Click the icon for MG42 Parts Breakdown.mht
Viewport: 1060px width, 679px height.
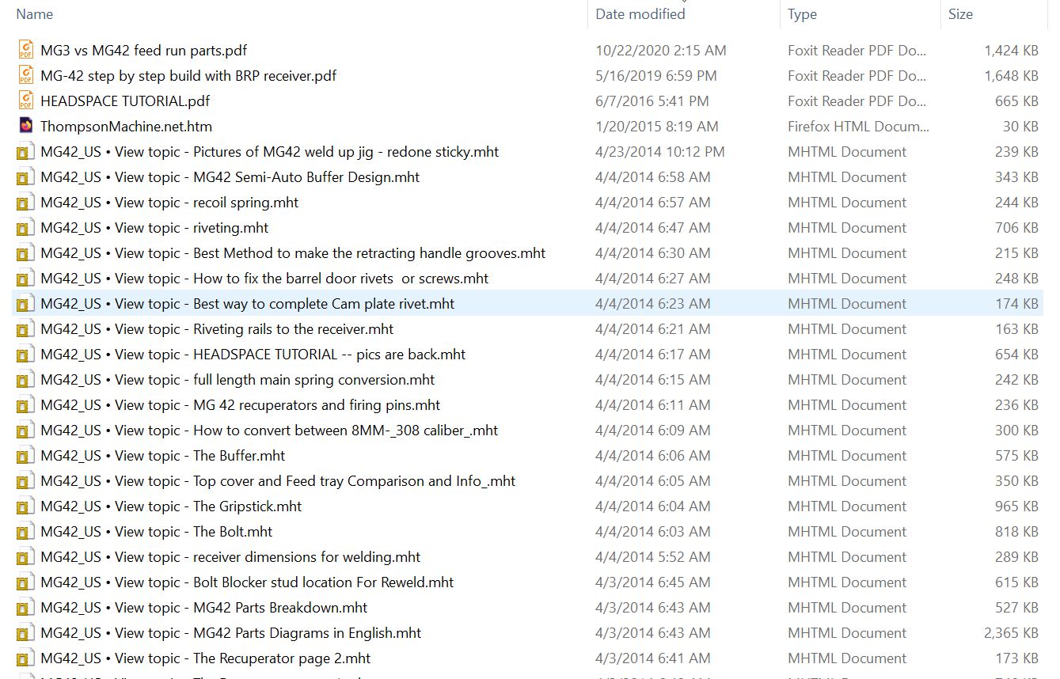(26, 608)
